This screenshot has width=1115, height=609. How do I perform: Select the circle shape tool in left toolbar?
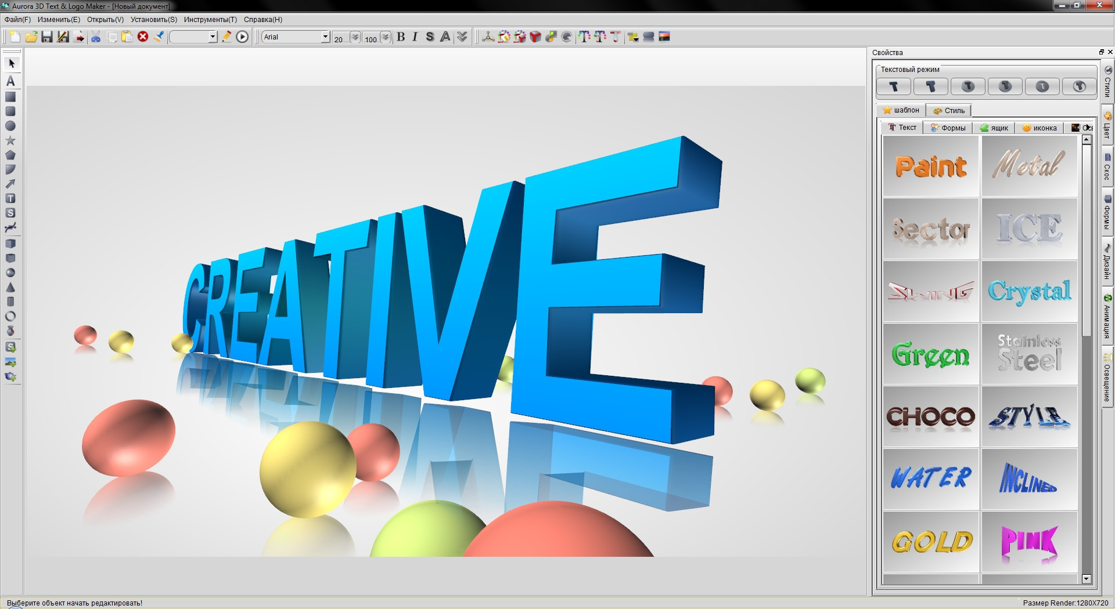click(10, 126)
